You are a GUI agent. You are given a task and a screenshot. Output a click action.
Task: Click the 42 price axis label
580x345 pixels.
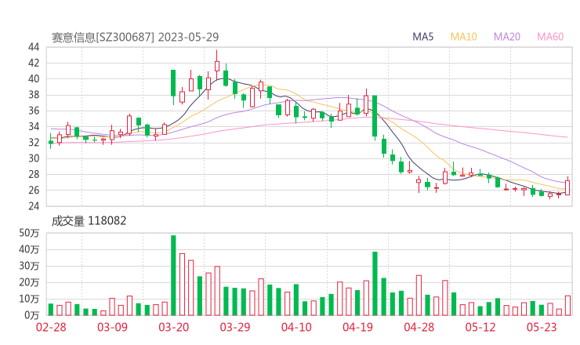click(34, 63)
